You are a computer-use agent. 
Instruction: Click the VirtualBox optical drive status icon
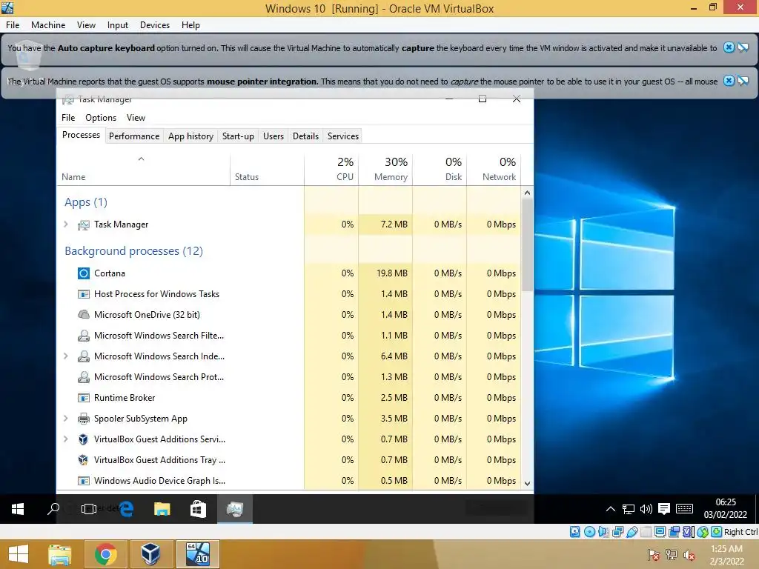point(589,532)
